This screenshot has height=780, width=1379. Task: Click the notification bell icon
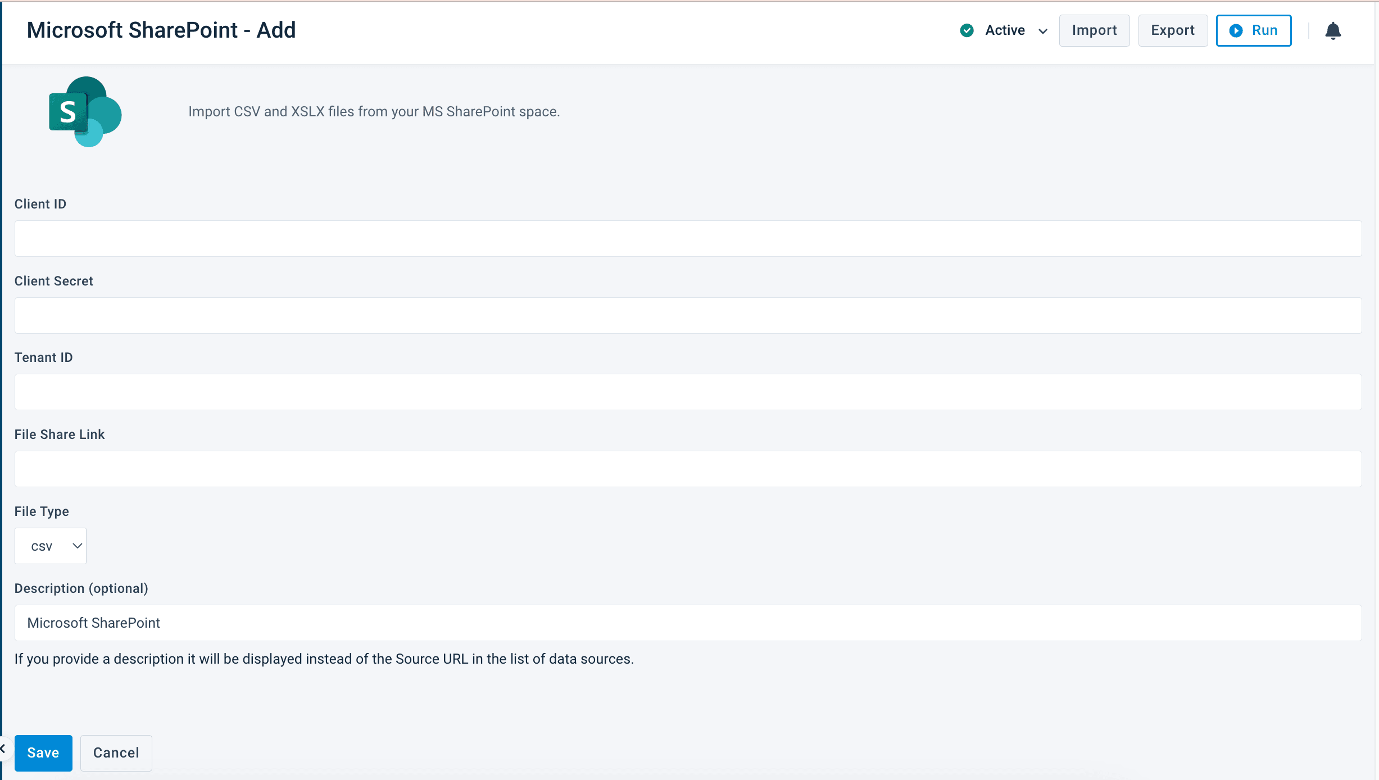pos(1332,31)
